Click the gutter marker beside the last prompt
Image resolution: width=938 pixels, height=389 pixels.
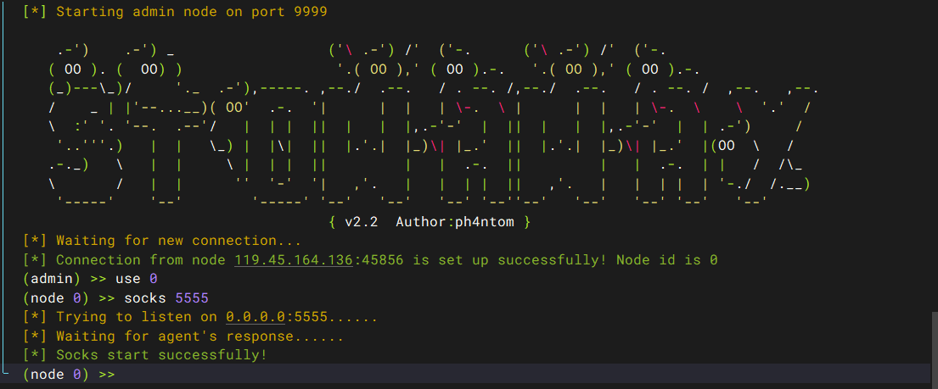(7, 371)
